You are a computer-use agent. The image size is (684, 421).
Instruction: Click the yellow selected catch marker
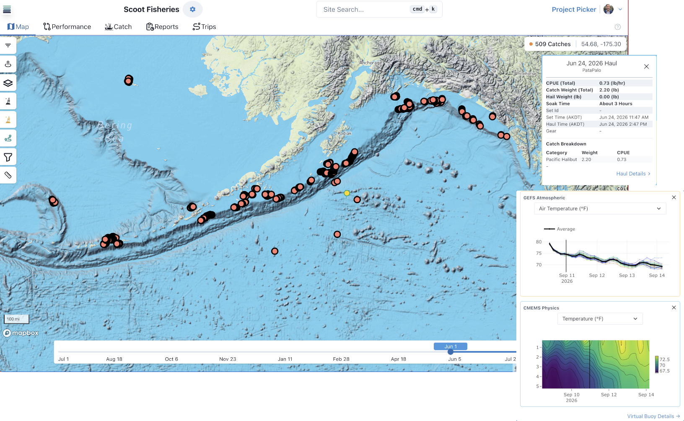(x=347, y=193)
